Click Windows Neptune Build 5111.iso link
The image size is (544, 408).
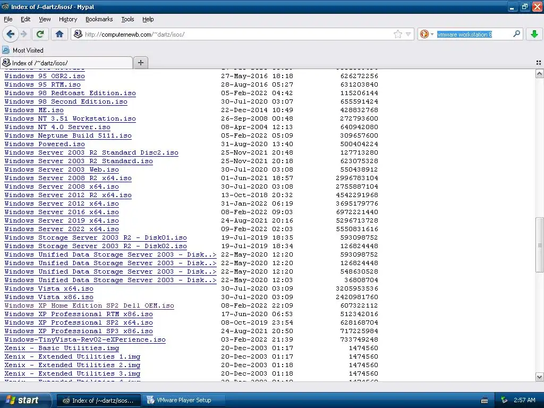point(68,135)
